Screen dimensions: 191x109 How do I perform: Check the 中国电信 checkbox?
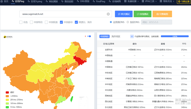(x=32, y=22)
